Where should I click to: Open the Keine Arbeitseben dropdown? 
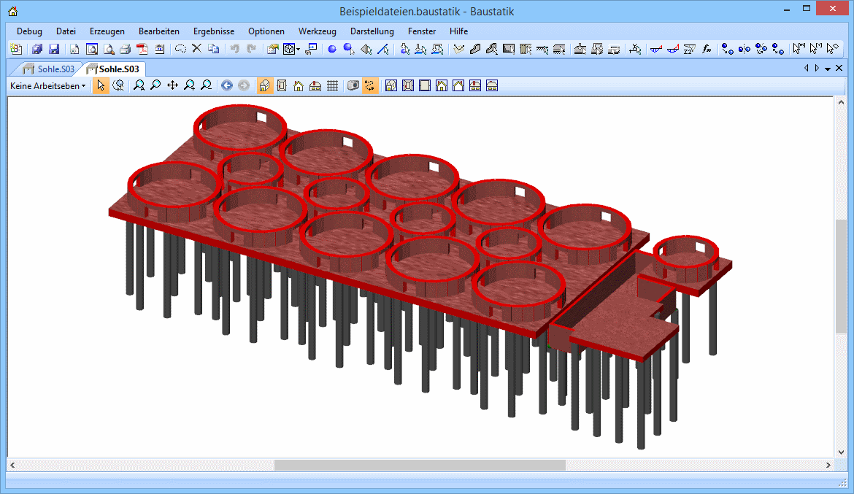tap(47, 85)
